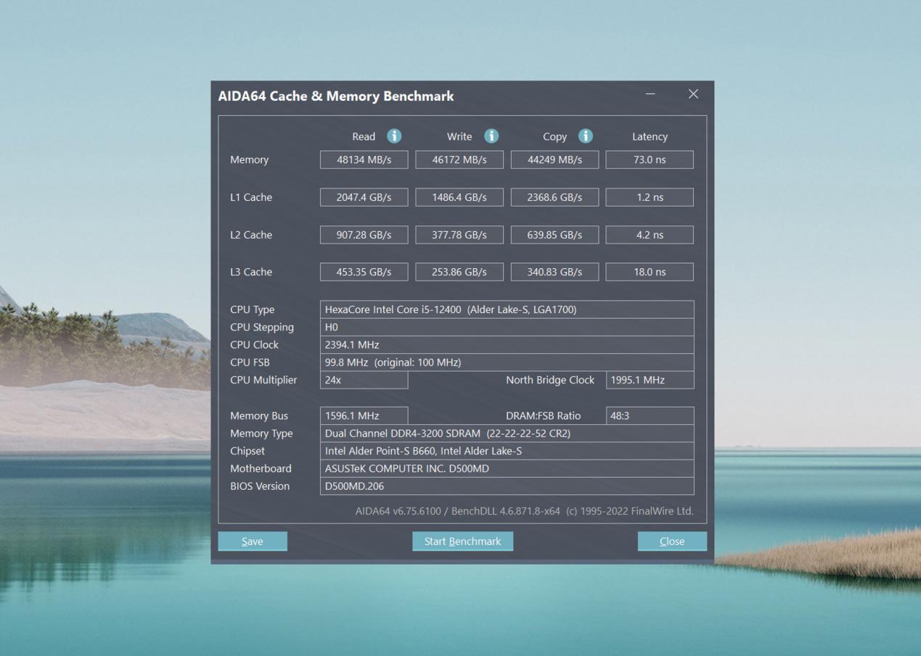Close the window using the title bar X
This screenshot has height=656, width=921.
coord(693,94)
